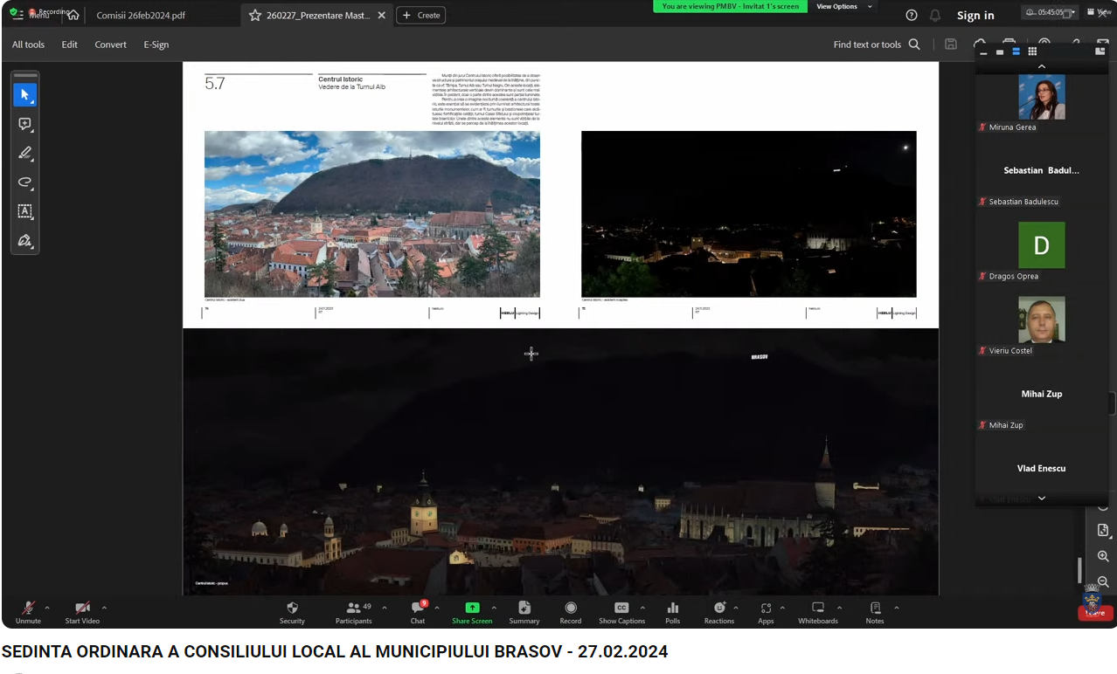Image resolution: width=1117 pixels, height=674 pixels.
Task: Activate the Add Text box tool
Action: click(x=24, y=211)
